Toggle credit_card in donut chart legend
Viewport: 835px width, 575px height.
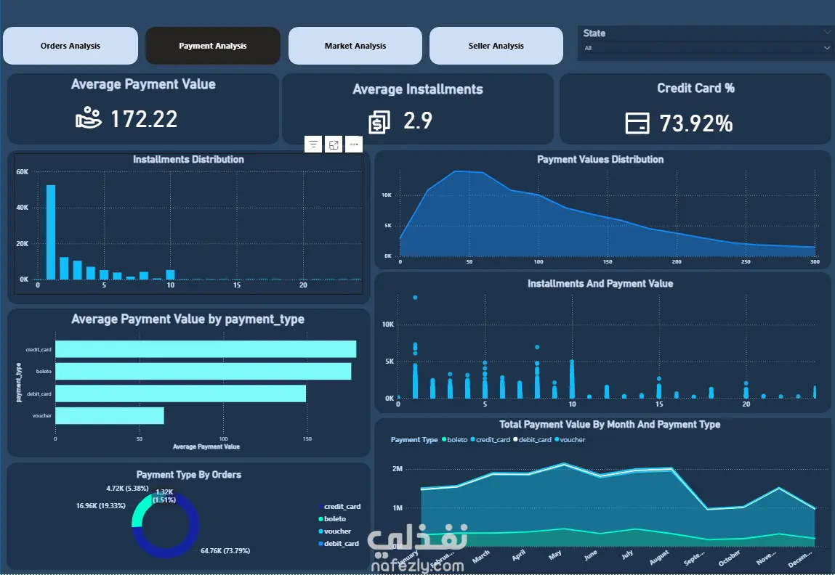coord(340,506)
